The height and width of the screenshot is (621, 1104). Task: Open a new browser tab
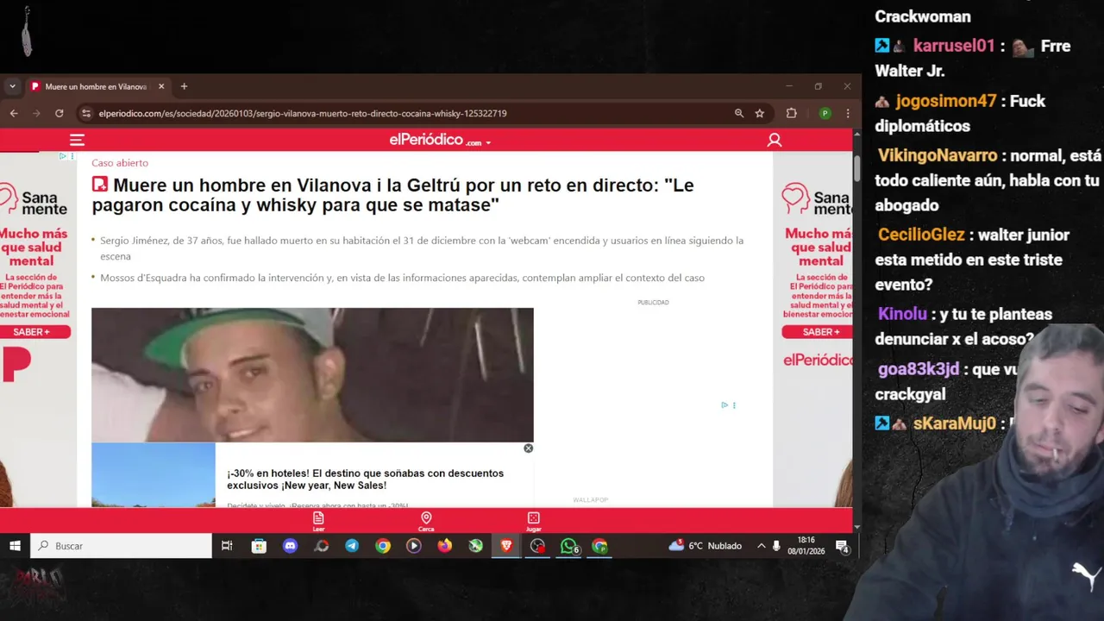click(184, 86)
